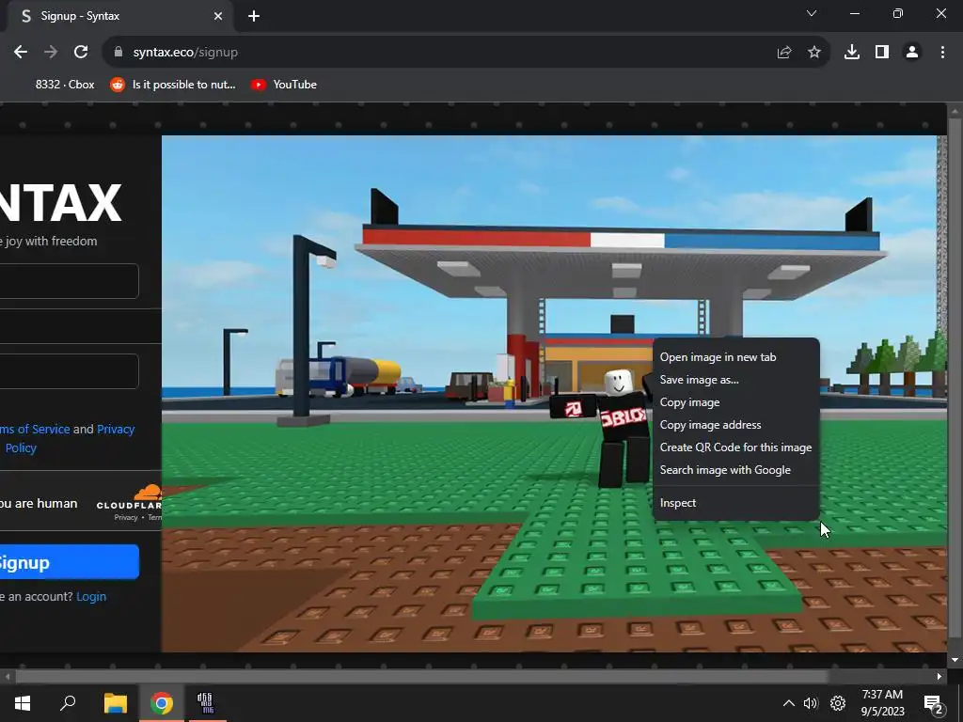Open the notification center icon
Image resolution: width=963 pixels, height=722 pixels.
934,703
